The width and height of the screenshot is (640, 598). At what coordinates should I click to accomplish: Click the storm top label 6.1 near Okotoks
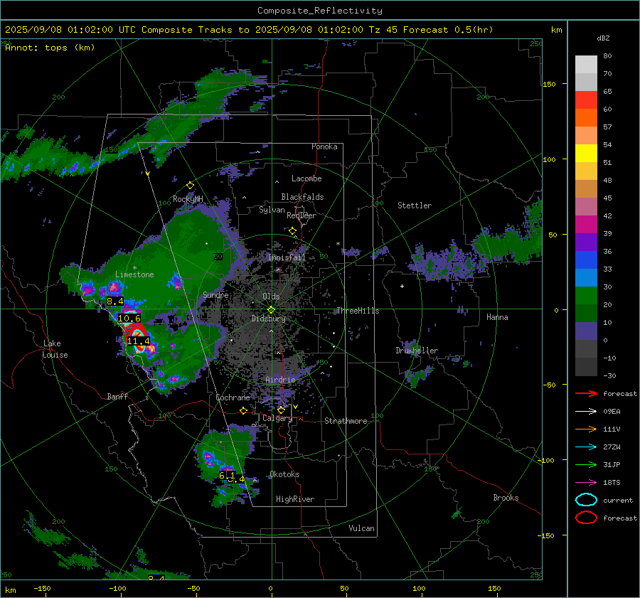[227, 476]
